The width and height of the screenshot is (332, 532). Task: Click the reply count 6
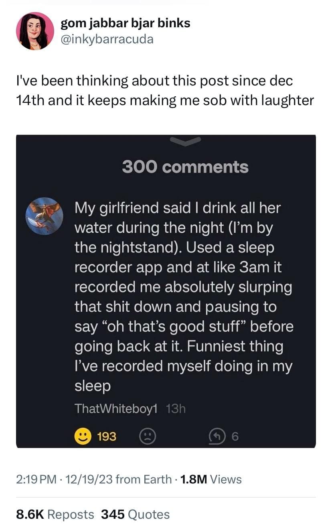[x=235, y=436]
